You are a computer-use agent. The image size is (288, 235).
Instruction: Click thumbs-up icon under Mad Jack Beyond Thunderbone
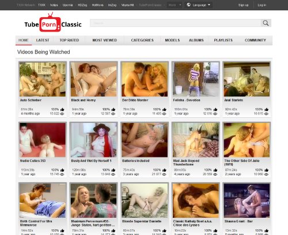215,170
